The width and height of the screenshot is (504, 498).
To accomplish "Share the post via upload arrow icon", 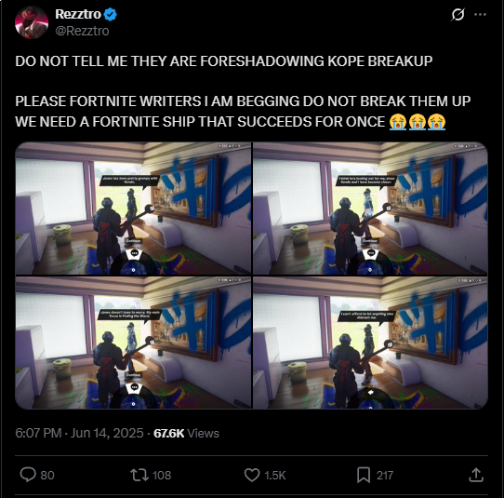I will [x=476, y=475].
